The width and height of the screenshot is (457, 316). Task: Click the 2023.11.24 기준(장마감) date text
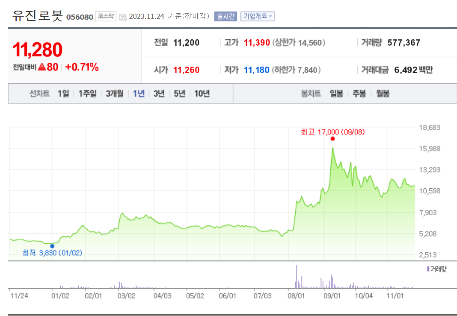[x=169, y=16]
